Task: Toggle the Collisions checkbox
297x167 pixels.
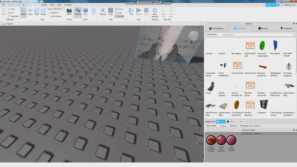Action: click(x=49, y=13)
